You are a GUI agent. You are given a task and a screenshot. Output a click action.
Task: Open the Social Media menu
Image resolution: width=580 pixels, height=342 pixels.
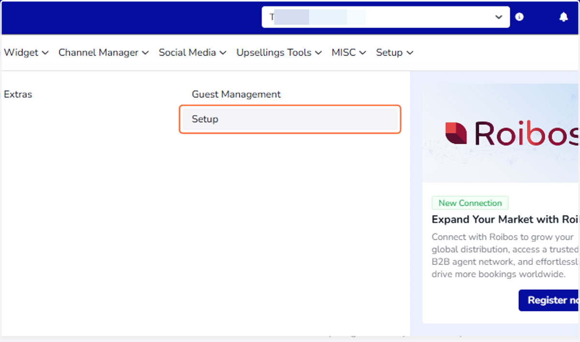point(192,53)
